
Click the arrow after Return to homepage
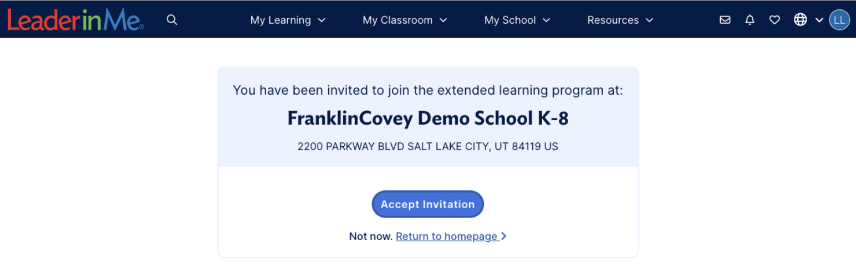point(503,236)
